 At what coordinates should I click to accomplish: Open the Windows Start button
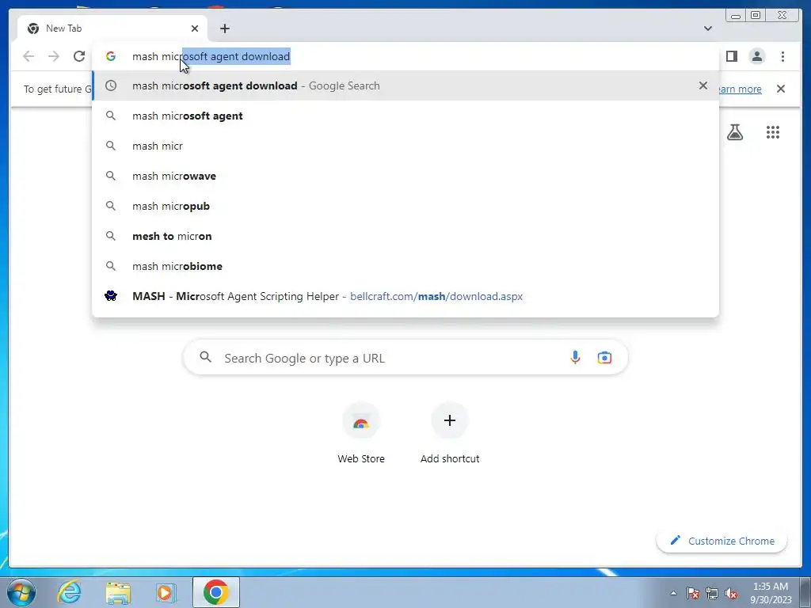tap(21, 592)
